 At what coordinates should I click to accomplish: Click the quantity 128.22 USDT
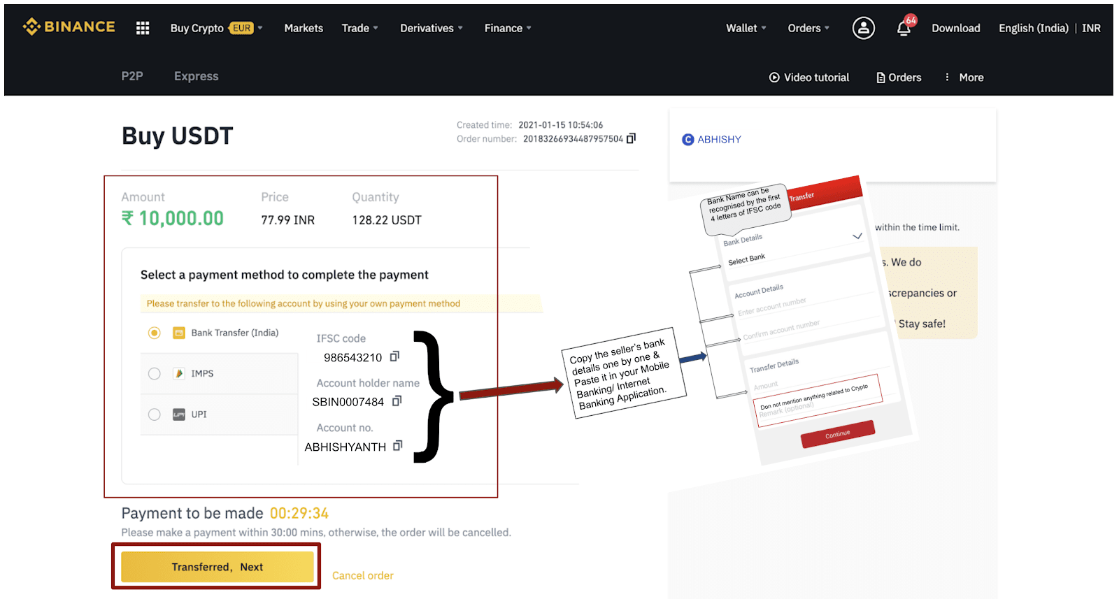(387, 220)
